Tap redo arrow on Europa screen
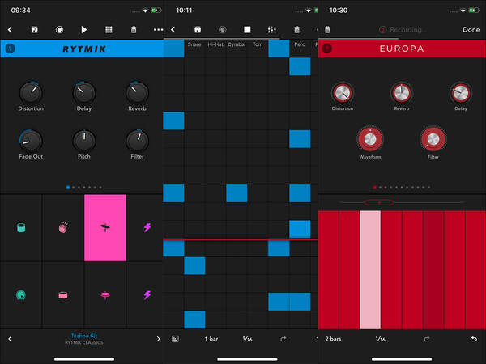This screenshot has width=486, height=364. pyautogui.click(x=427, y=339)
